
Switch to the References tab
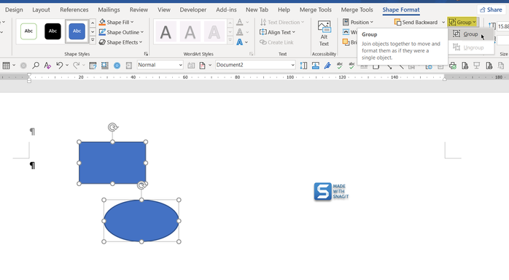pos(74,9)
